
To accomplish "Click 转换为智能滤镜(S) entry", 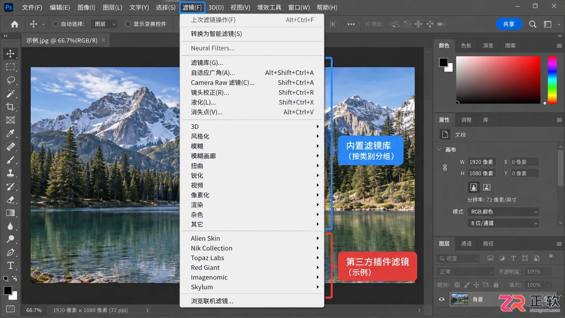I will (x=252, y=34).
